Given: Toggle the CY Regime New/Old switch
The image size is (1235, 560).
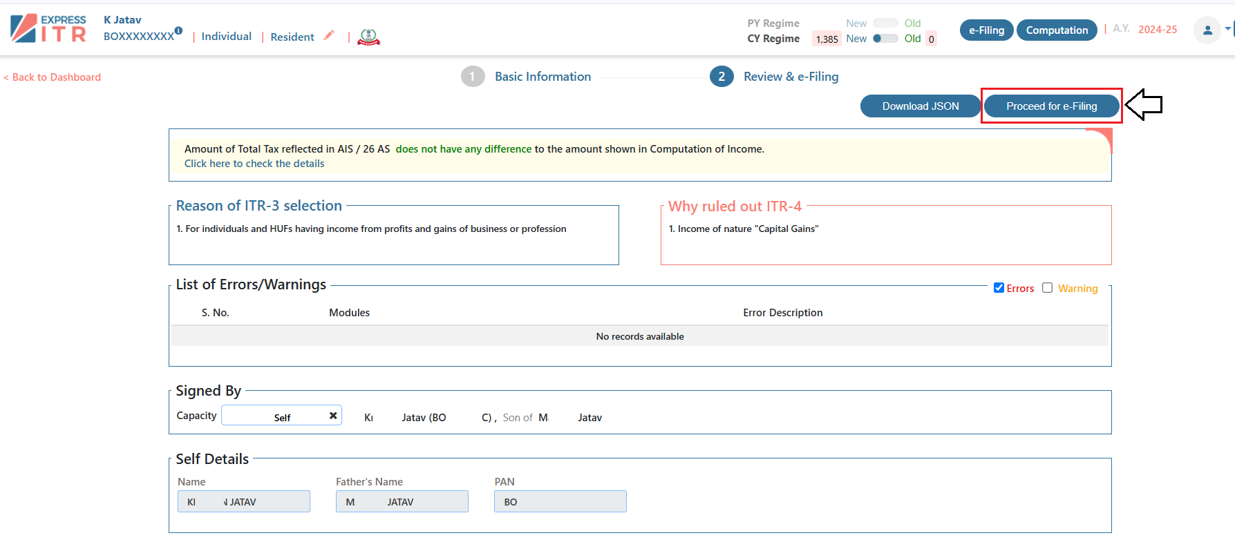Looking at the screenshot, I should click(x=885, y=38).
